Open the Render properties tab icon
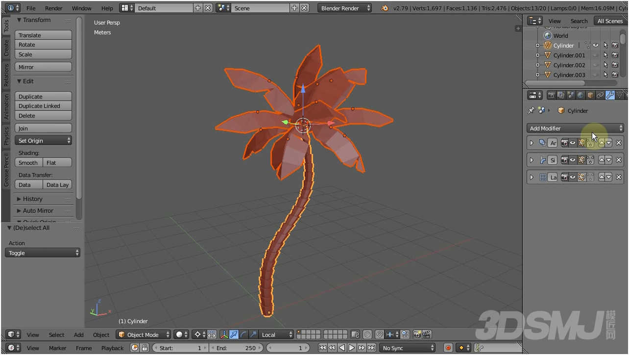 point(552,95)
